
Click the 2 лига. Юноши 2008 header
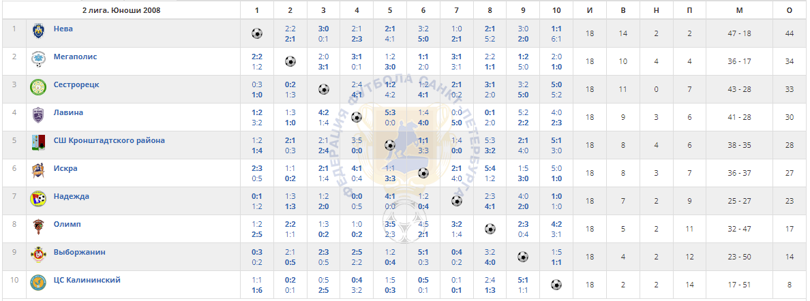(x=121, y=10)
